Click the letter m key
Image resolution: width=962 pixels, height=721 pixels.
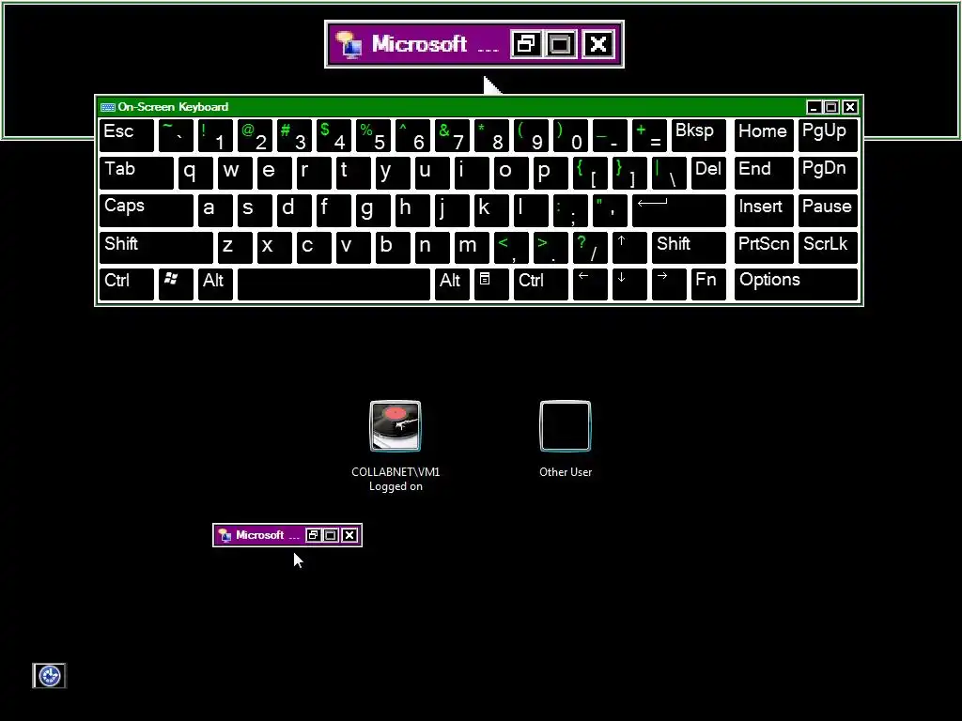pyautogui.click(x=472, y=248)
